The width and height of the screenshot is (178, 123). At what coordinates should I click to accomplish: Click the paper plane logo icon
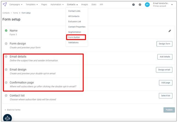[5, 4]
